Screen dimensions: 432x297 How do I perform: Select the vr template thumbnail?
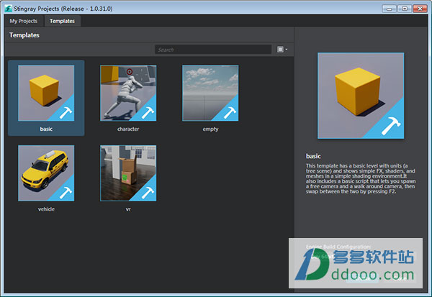128,173
